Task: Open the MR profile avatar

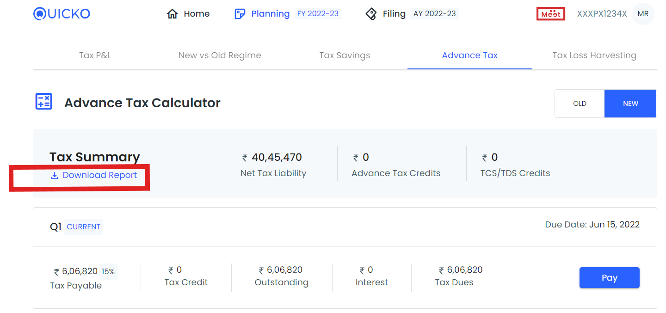Action: point(643,14)
